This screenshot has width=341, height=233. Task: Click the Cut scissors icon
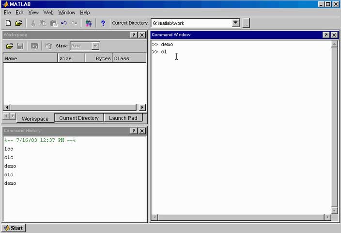(33, 23)
